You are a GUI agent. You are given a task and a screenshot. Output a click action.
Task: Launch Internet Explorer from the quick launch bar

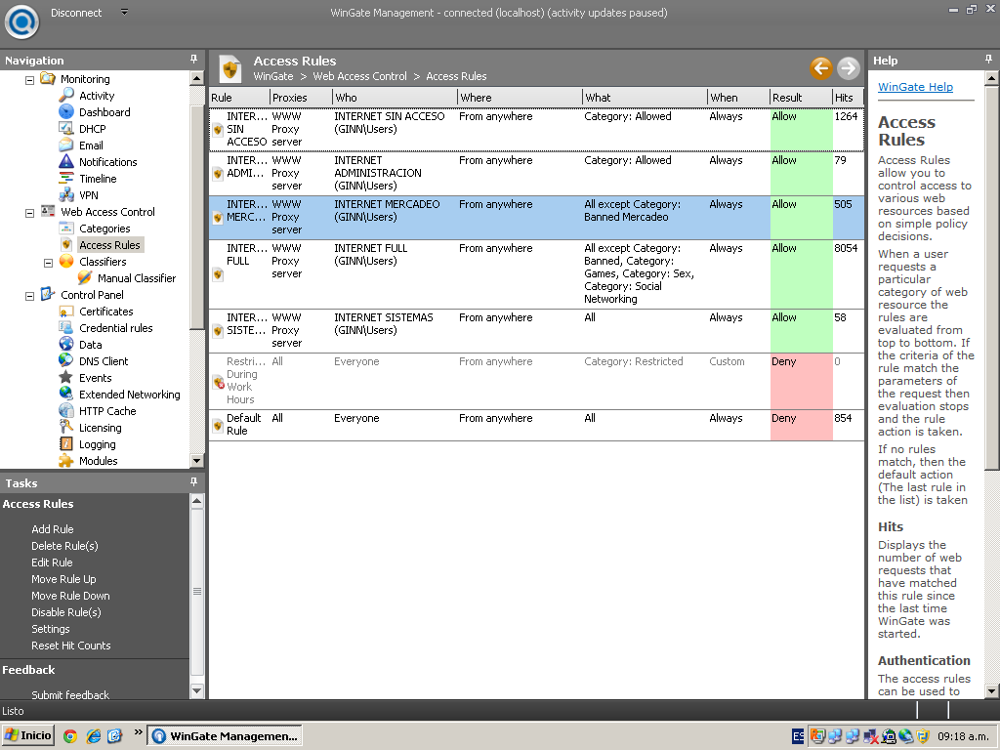coord(93,736)
